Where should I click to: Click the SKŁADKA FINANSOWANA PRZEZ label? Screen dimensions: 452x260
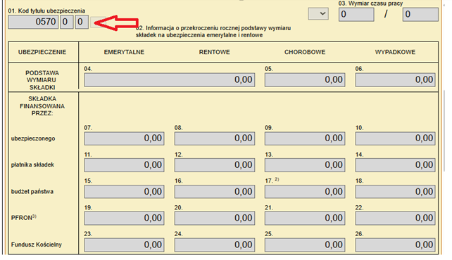tap(42, 106)
